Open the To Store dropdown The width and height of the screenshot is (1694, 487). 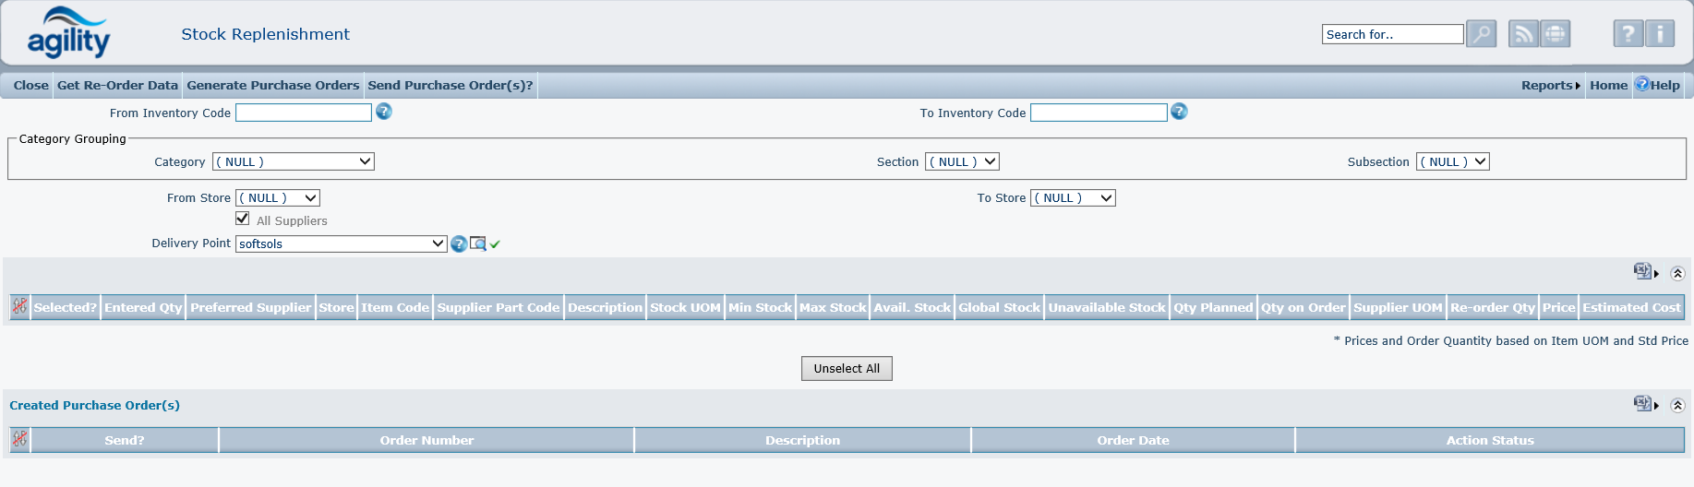1073,198
